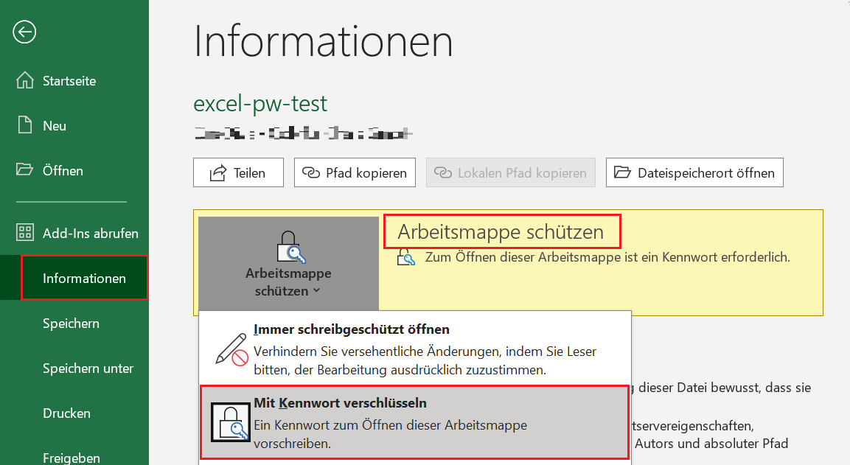
Task: Open the Speichern page
Action: [71, 324]
